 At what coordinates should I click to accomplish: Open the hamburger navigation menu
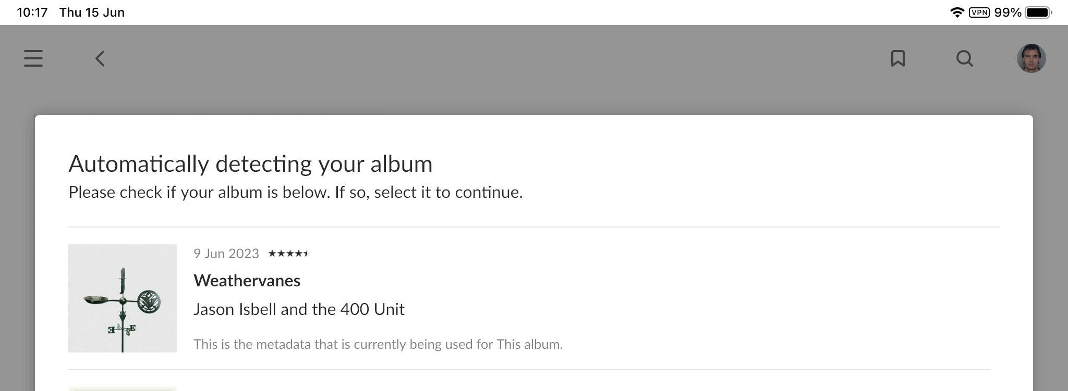click(x=33, y=58)
